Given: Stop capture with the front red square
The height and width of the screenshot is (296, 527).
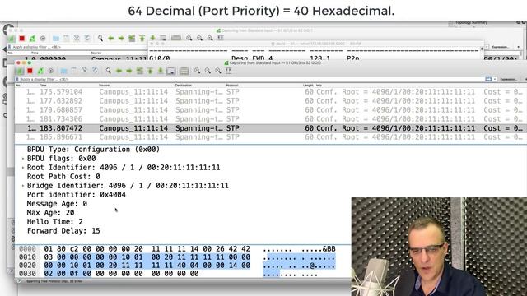Looking at the screenshot, I should [x=30, y=71].
